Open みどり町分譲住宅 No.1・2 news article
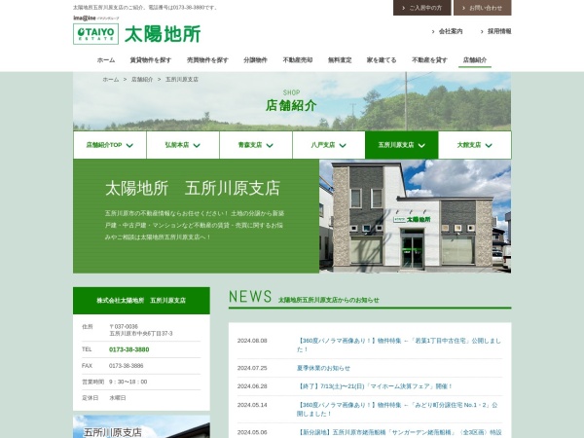This screenshot has width=584, height=438. (x=397, y=409)
